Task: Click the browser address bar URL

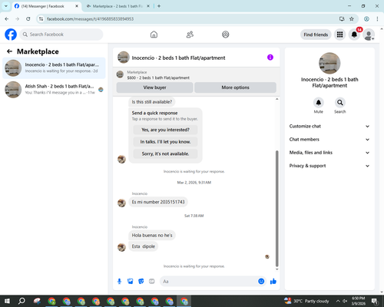Action: (x=90, y=19)
